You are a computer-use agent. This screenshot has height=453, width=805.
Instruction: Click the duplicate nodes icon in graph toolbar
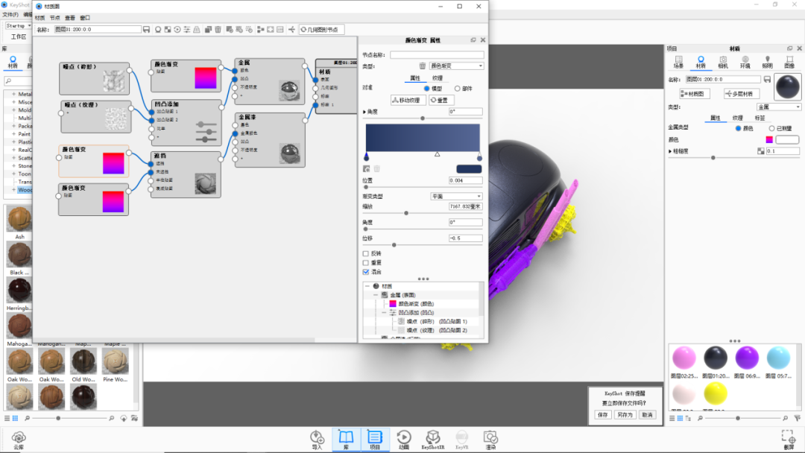tap(208, 30)
